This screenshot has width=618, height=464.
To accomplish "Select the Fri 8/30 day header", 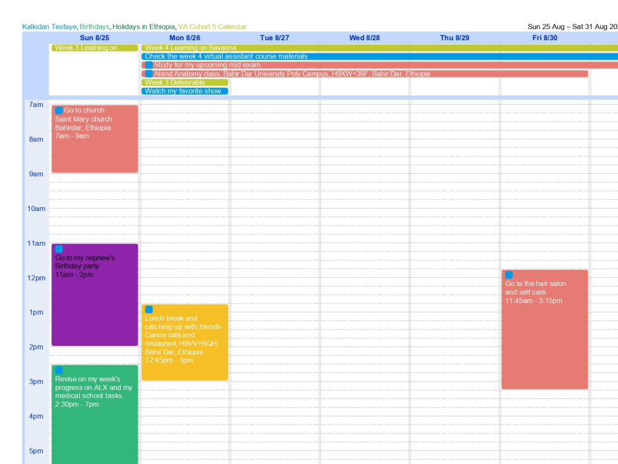I will pos(545,38).
